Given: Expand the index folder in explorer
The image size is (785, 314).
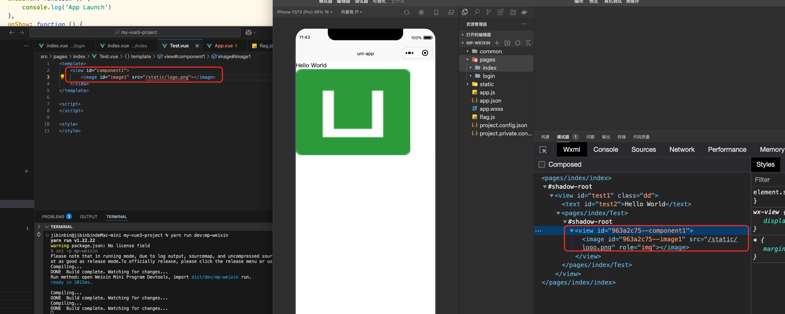Looking at the screenshot, I should (x=471, y=67).
